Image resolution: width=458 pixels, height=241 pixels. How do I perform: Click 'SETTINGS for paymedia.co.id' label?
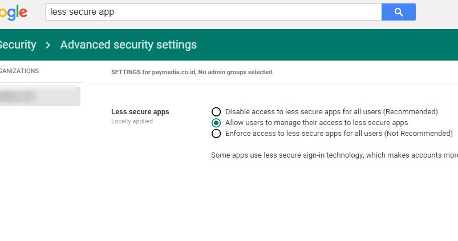pos(153,73)
